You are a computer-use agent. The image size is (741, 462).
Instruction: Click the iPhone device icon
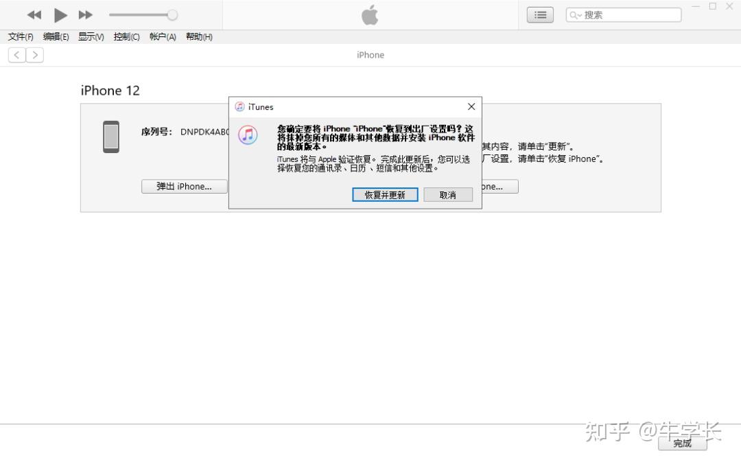111,137
